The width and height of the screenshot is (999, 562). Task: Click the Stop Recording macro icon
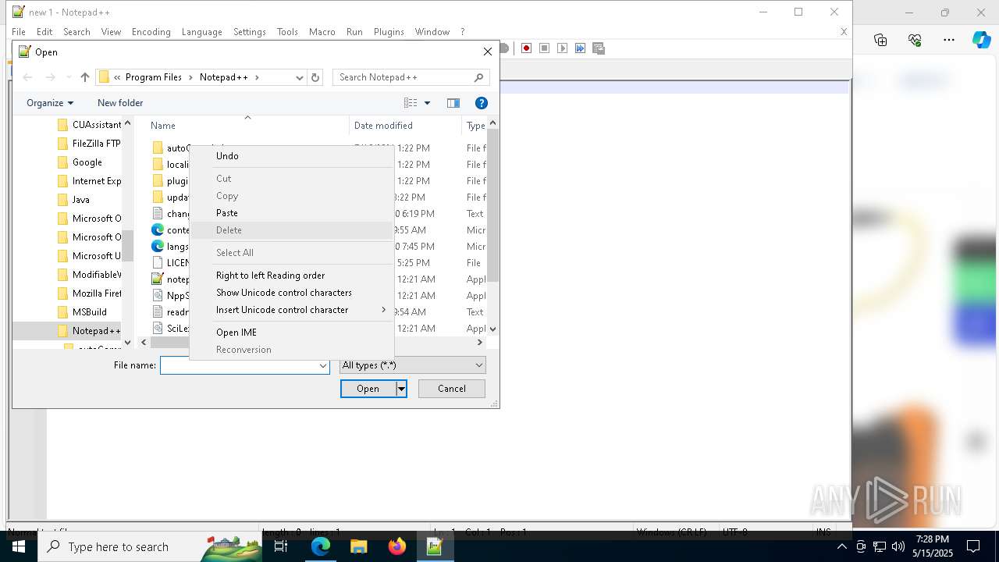pyautogui.click(x=545, y=48)
